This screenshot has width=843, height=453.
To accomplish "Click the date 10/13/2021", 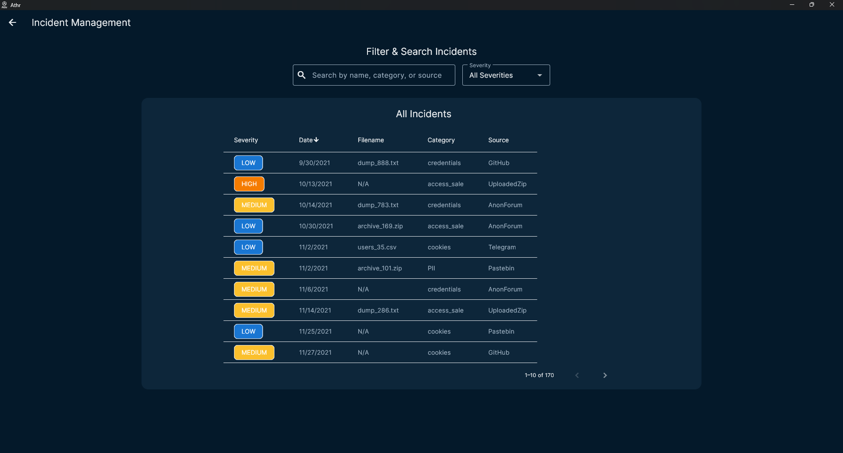I will pos(316,184).
